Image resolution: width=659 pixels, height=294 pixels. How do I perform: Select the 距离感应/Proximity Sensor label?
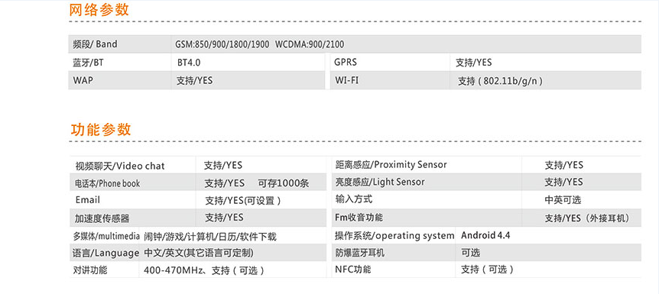click(x=391, y=165)
